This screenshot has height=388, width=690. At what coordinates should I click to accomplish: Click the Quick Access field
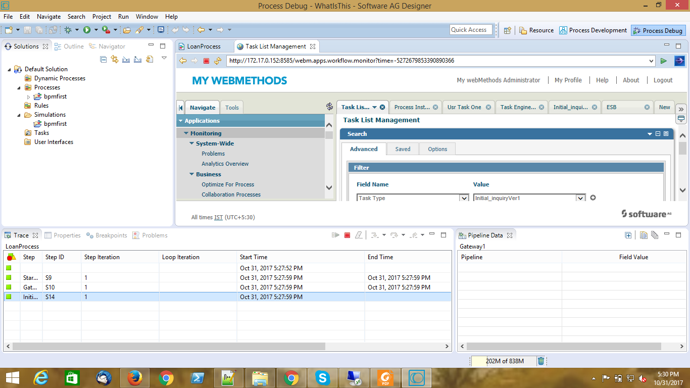[x=471, y=30]
